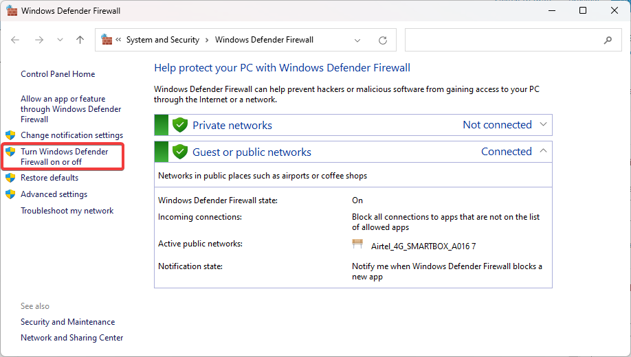Image resolution: width=631 pixels, height=357 pixels.
Task: Open Restore defaults
Action: tap(49, 178)
